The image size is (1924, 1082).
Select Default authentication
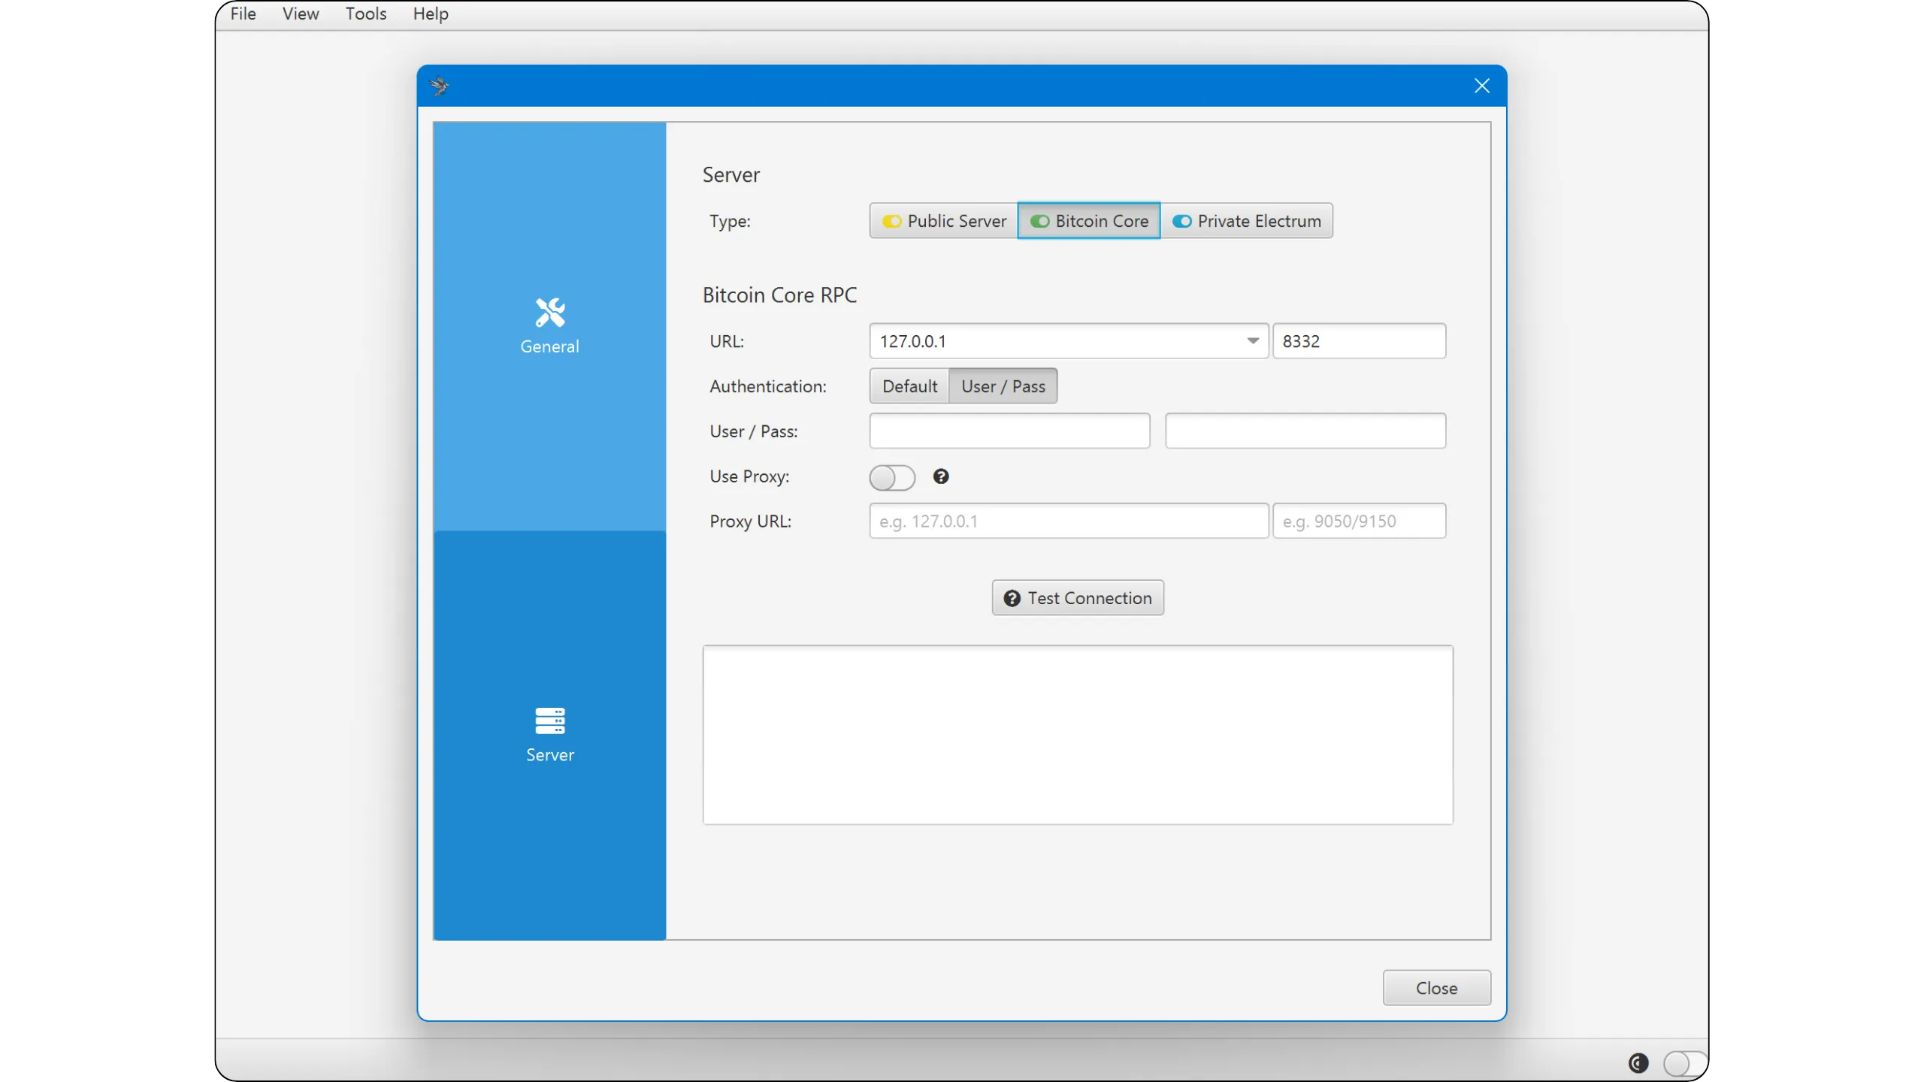(909, 386)
